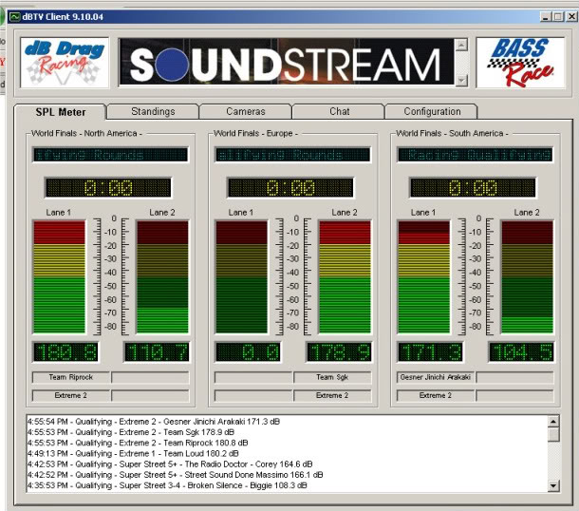Screen dimensions: 579x511
Task: Select the Team Loud 180.2 dB log entry
Action: pos(133,453)
